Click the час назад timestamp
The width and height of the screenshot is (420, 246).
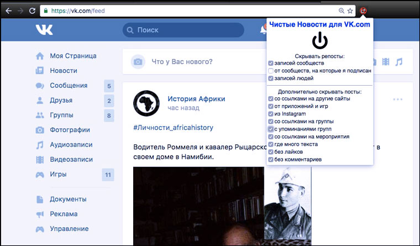[x=183, y=108]
